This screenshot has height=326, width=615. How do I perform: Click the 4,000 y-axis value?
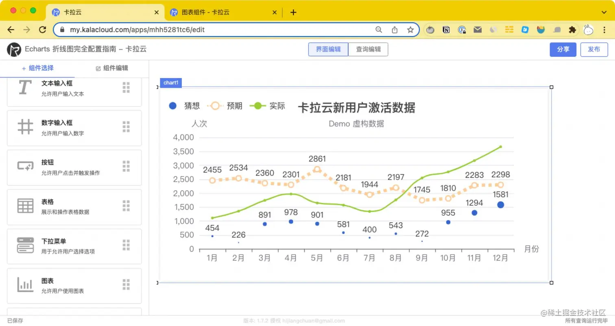pos(183,137)
